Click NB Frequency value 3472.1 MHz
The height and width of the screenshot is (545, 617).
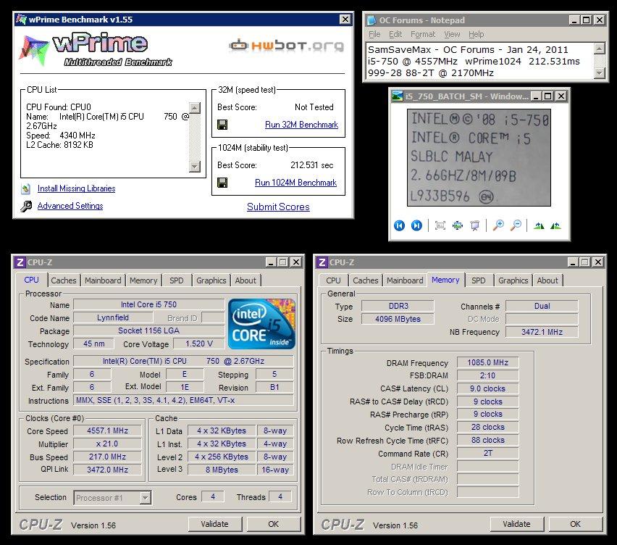click(542, 332)
